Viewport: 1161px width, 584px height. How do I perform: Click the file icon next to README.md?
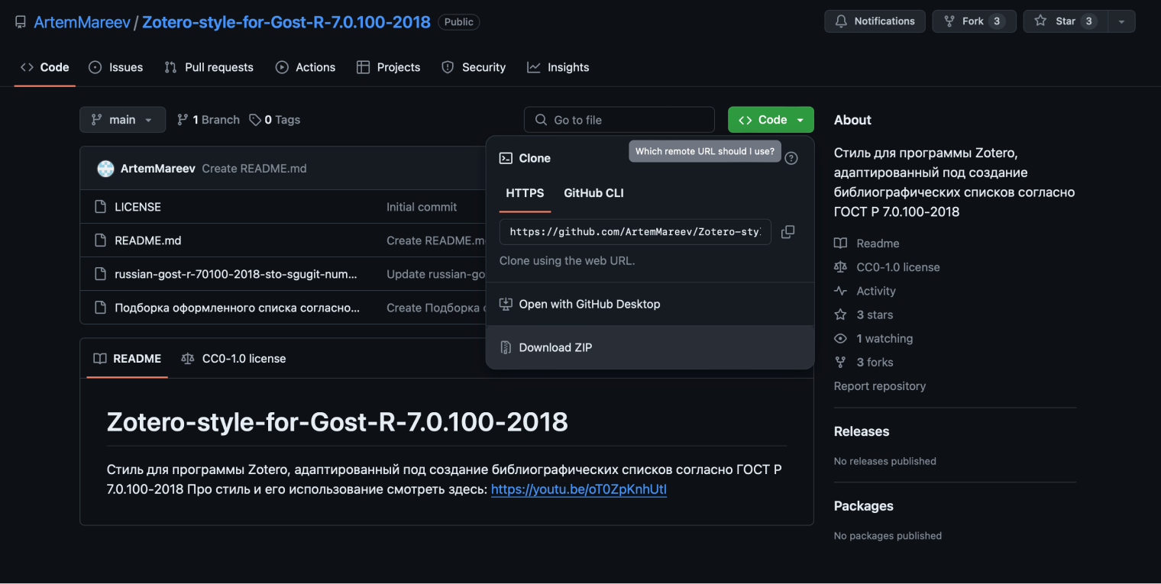[x=100, y=240]
